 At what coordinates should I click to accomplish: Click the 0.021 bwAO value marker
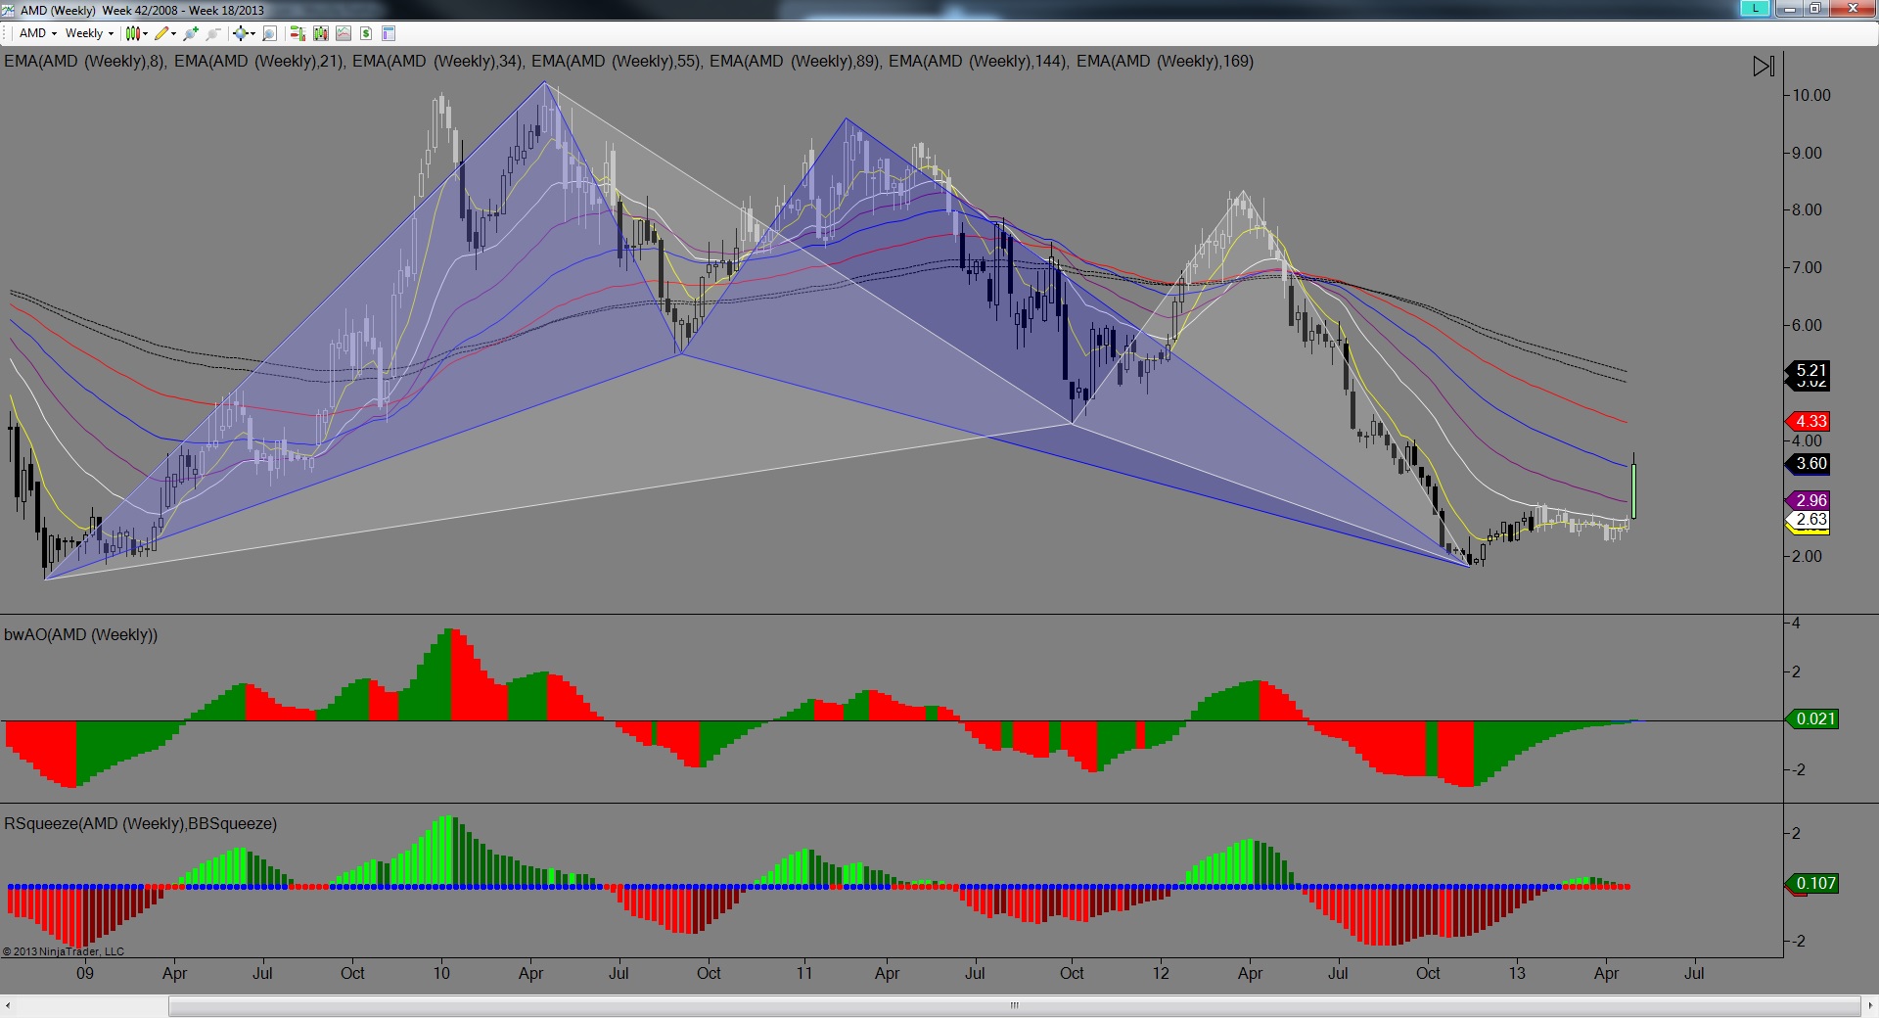tap(1813, 718)
